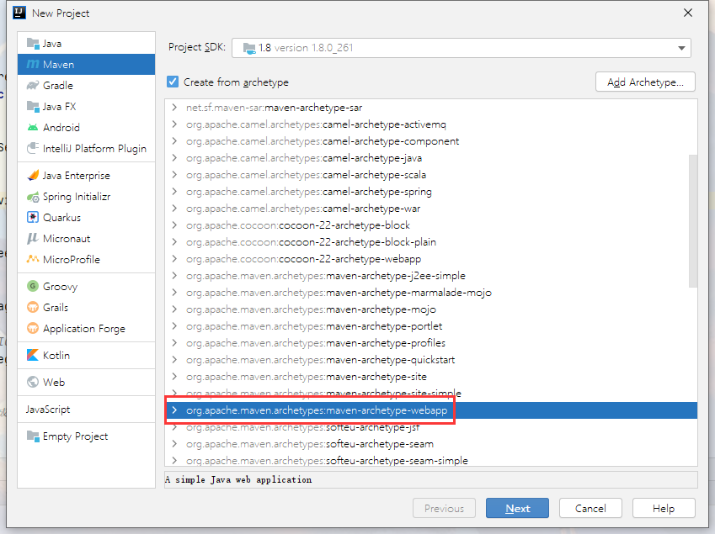This screenshot has height=534, width=715.
Task: Expand maven-archetype-sar node
Action: (x=174, y=108)
